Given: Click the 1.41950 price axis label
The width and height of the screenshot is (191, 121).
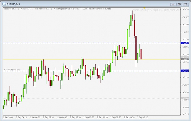Looking at the screenshot, I should tap(185, 108).
